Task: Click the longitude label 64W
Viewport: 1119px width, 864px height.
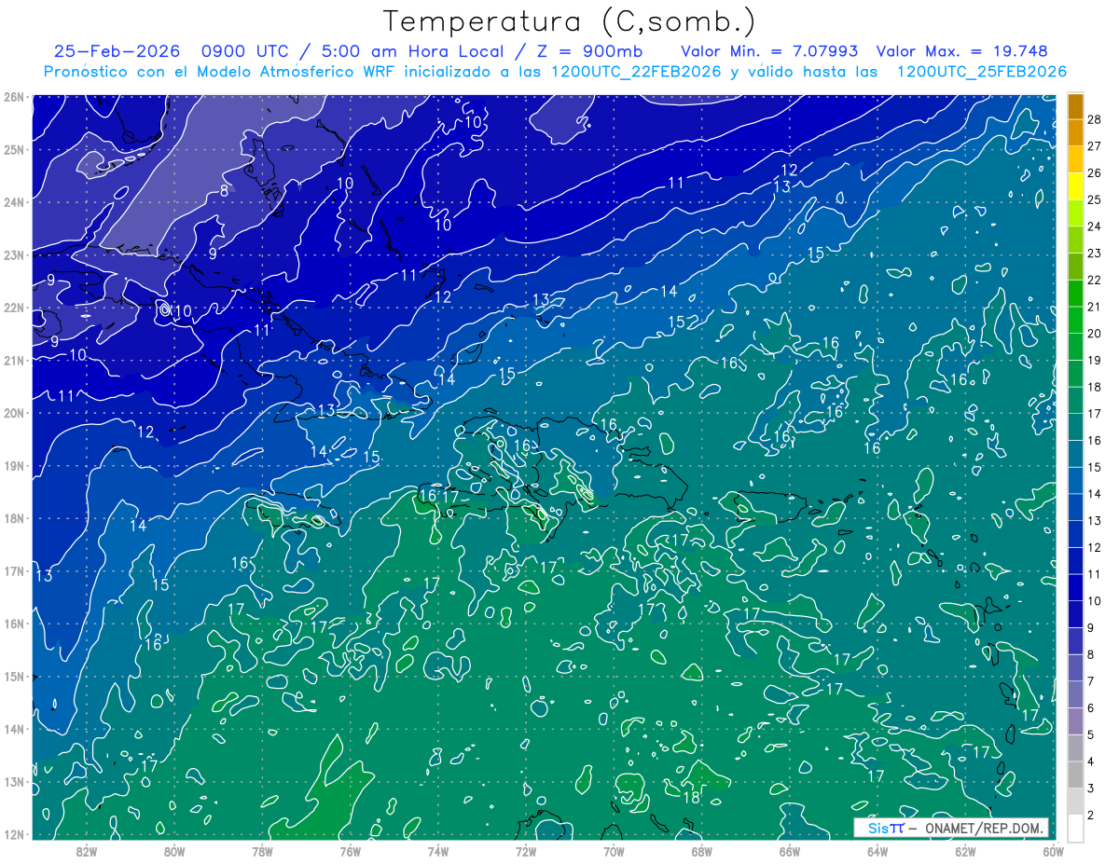Action: tap(877, 851)
